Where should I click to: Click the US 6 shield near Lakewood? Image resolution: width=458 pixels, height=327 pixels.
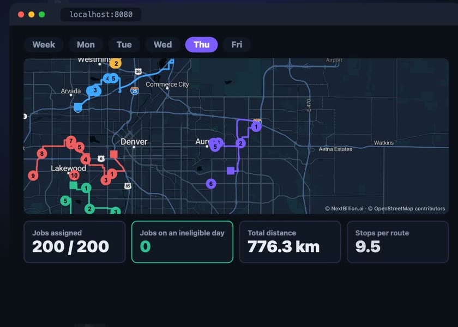pos(101,159)
